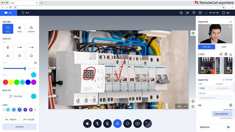Download screenshots with the download icon
Screen dimensions: 235x132
(x=231, y=54)
